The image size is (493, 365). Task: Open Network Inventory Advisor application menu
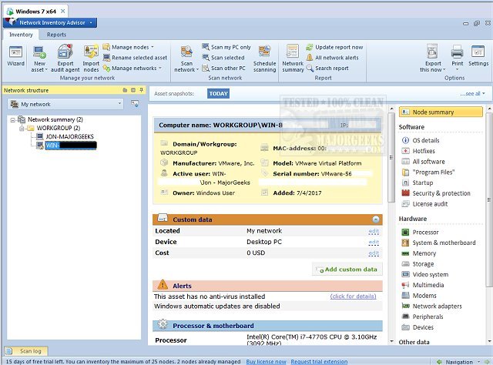coord(50,22)
